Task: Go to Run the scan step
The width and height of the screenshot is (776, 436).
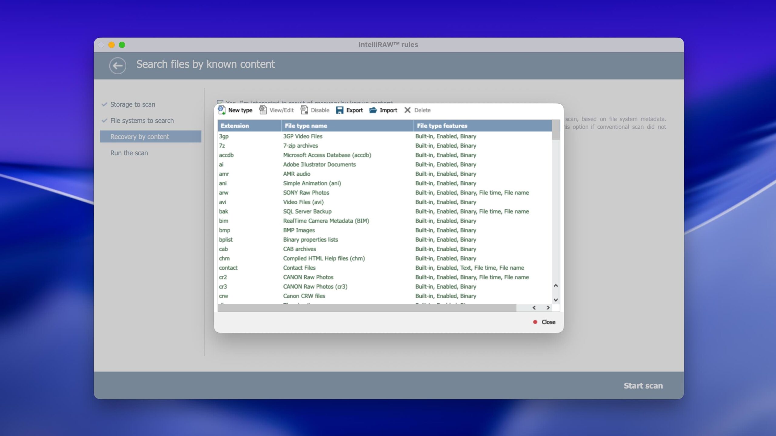Action: pos(129,153)
